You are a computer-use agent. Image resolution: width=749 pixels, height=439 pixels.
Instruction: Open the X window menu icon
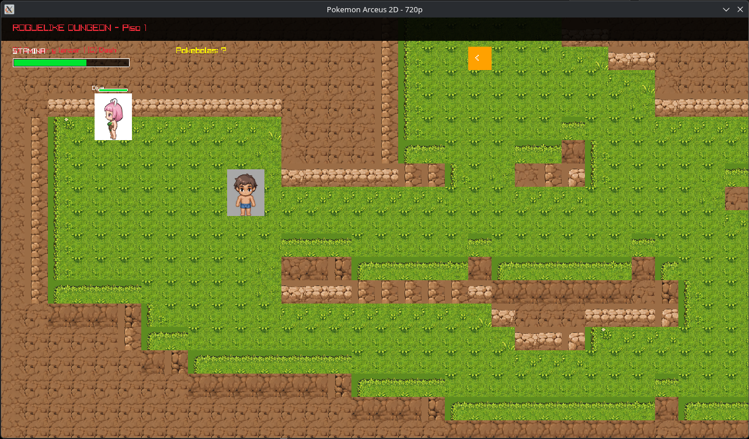pyautogui.click(x=9, y=9)
